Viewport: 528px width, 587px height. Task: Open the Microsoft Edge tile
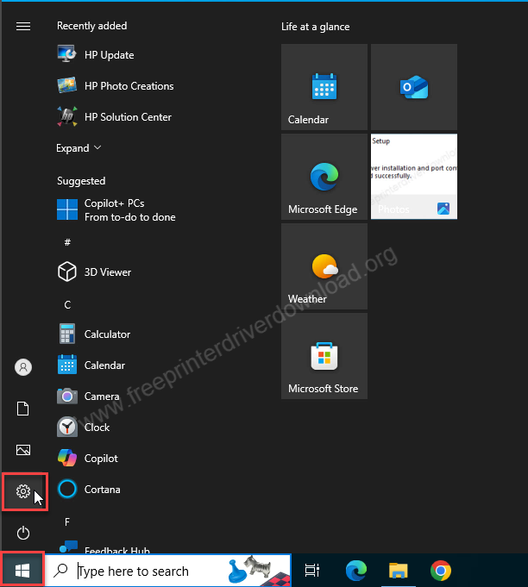324,177
